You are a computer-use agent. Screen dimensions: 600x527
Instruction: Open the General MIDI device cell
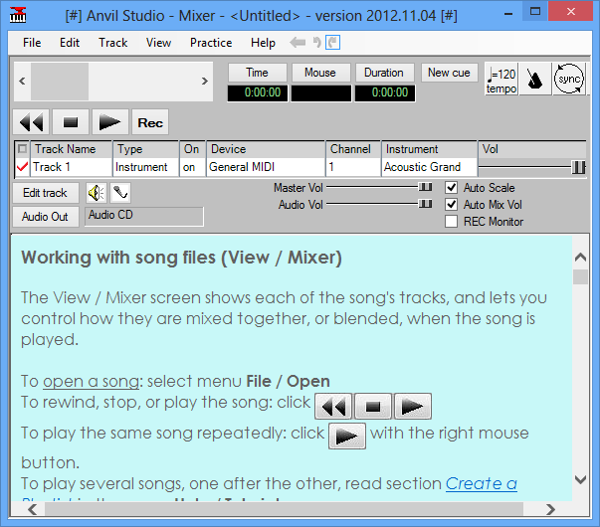pyautogui.click(x=266, y=167)
